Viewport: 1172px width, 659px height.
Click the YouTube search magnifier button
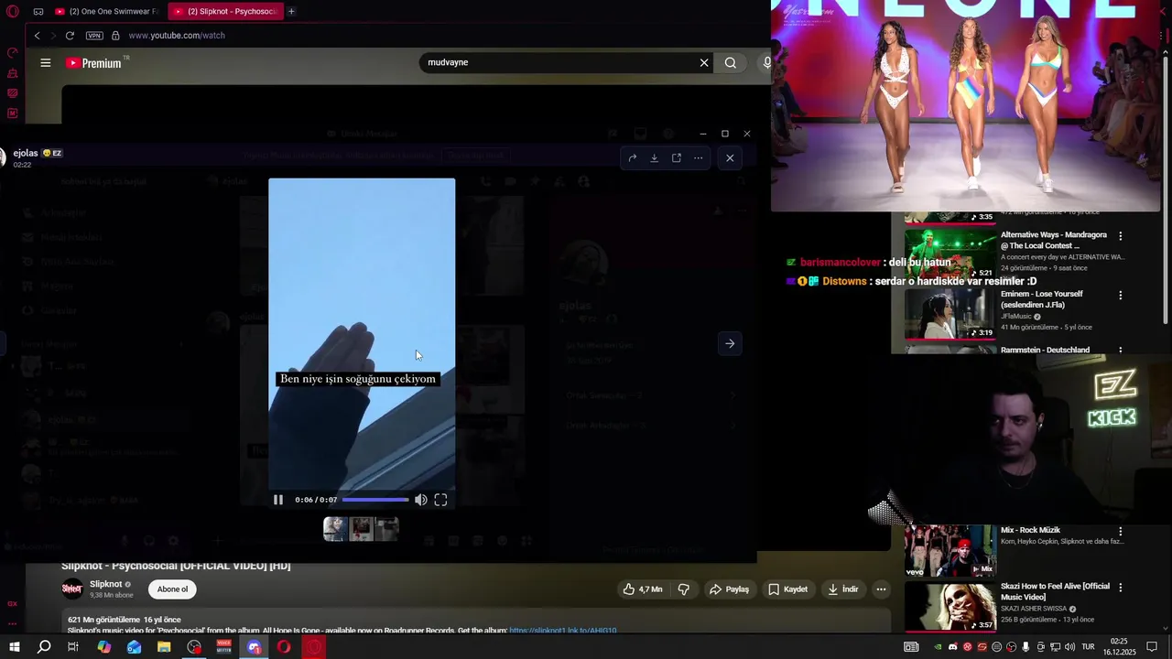click(731, 63)
